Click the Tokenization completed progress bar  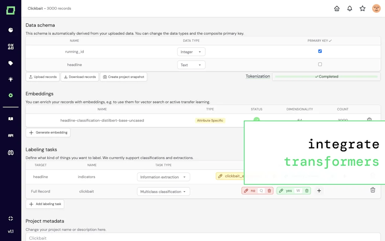pyautogui.click(x=326, y=76)
